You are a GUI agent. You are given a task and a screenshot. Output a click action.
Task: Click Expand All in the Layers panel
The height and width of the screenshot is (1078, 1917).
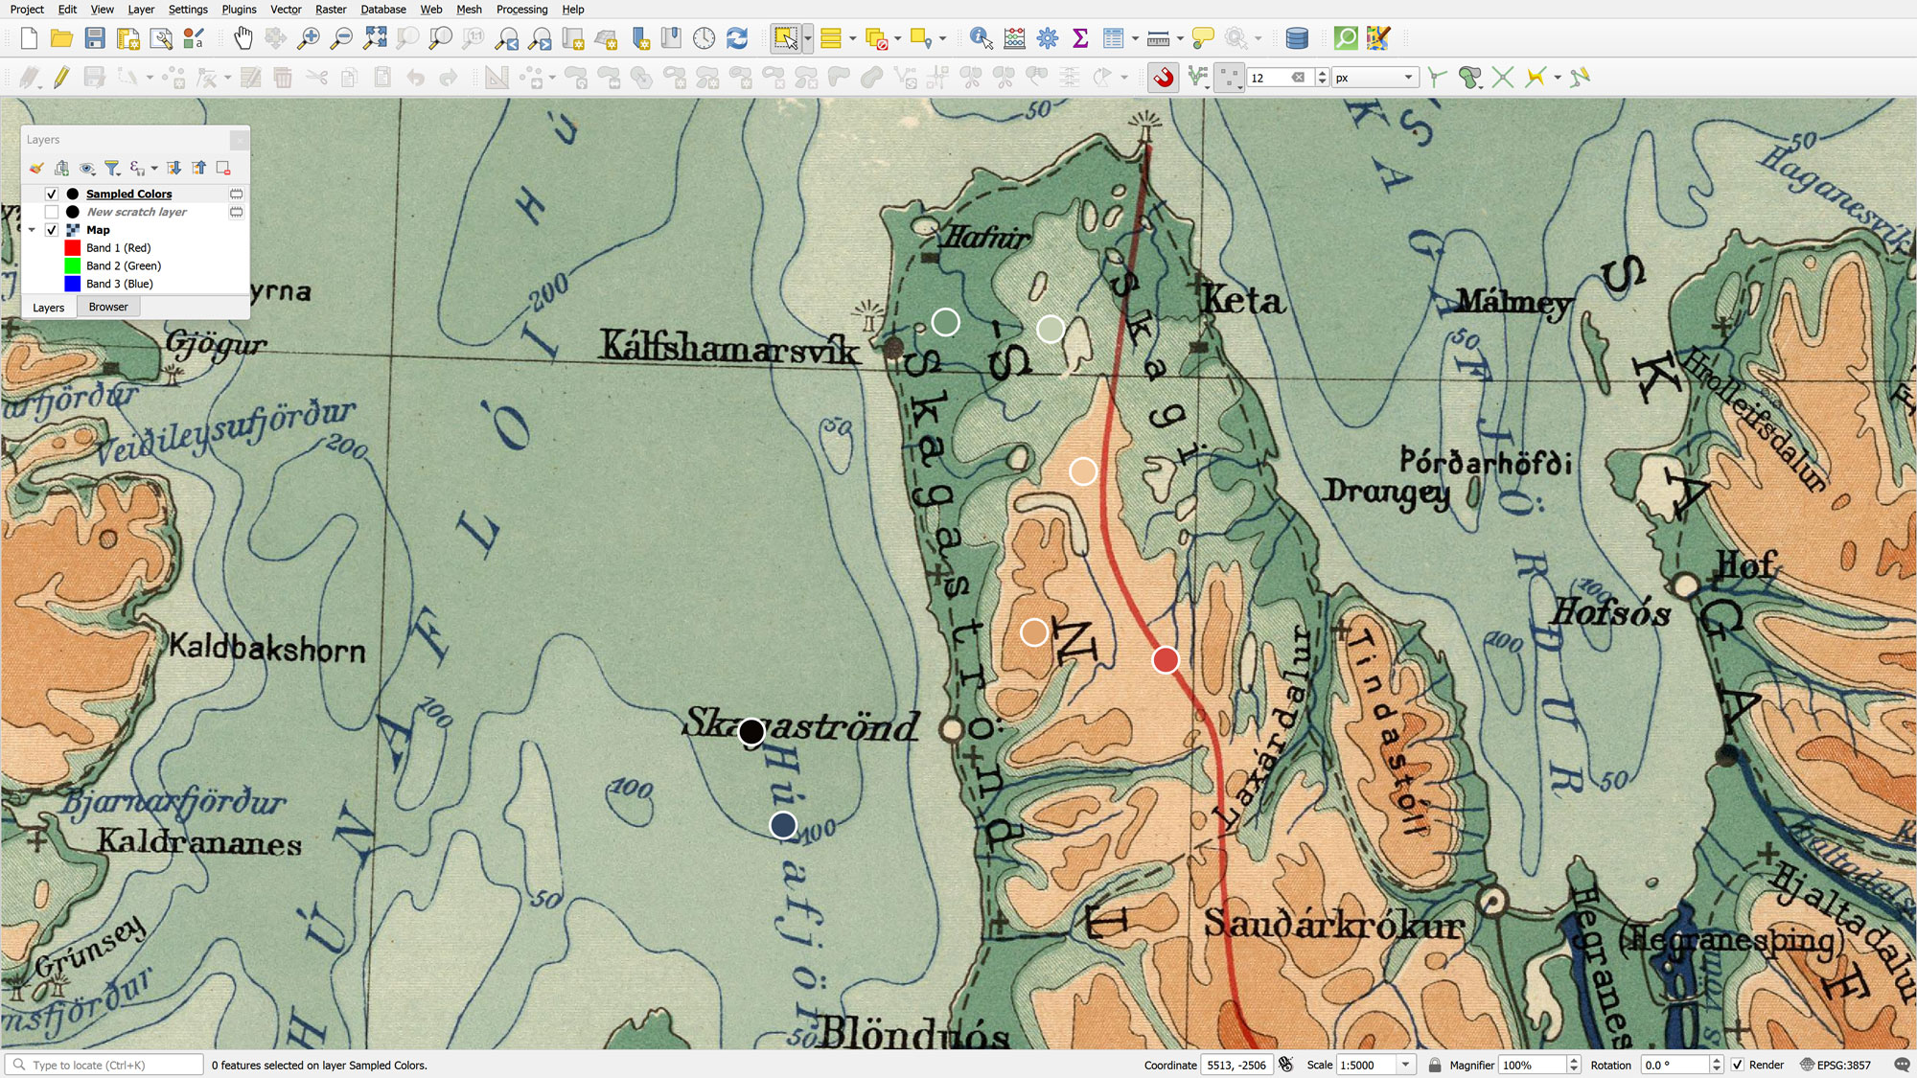(x=173, y=169)
